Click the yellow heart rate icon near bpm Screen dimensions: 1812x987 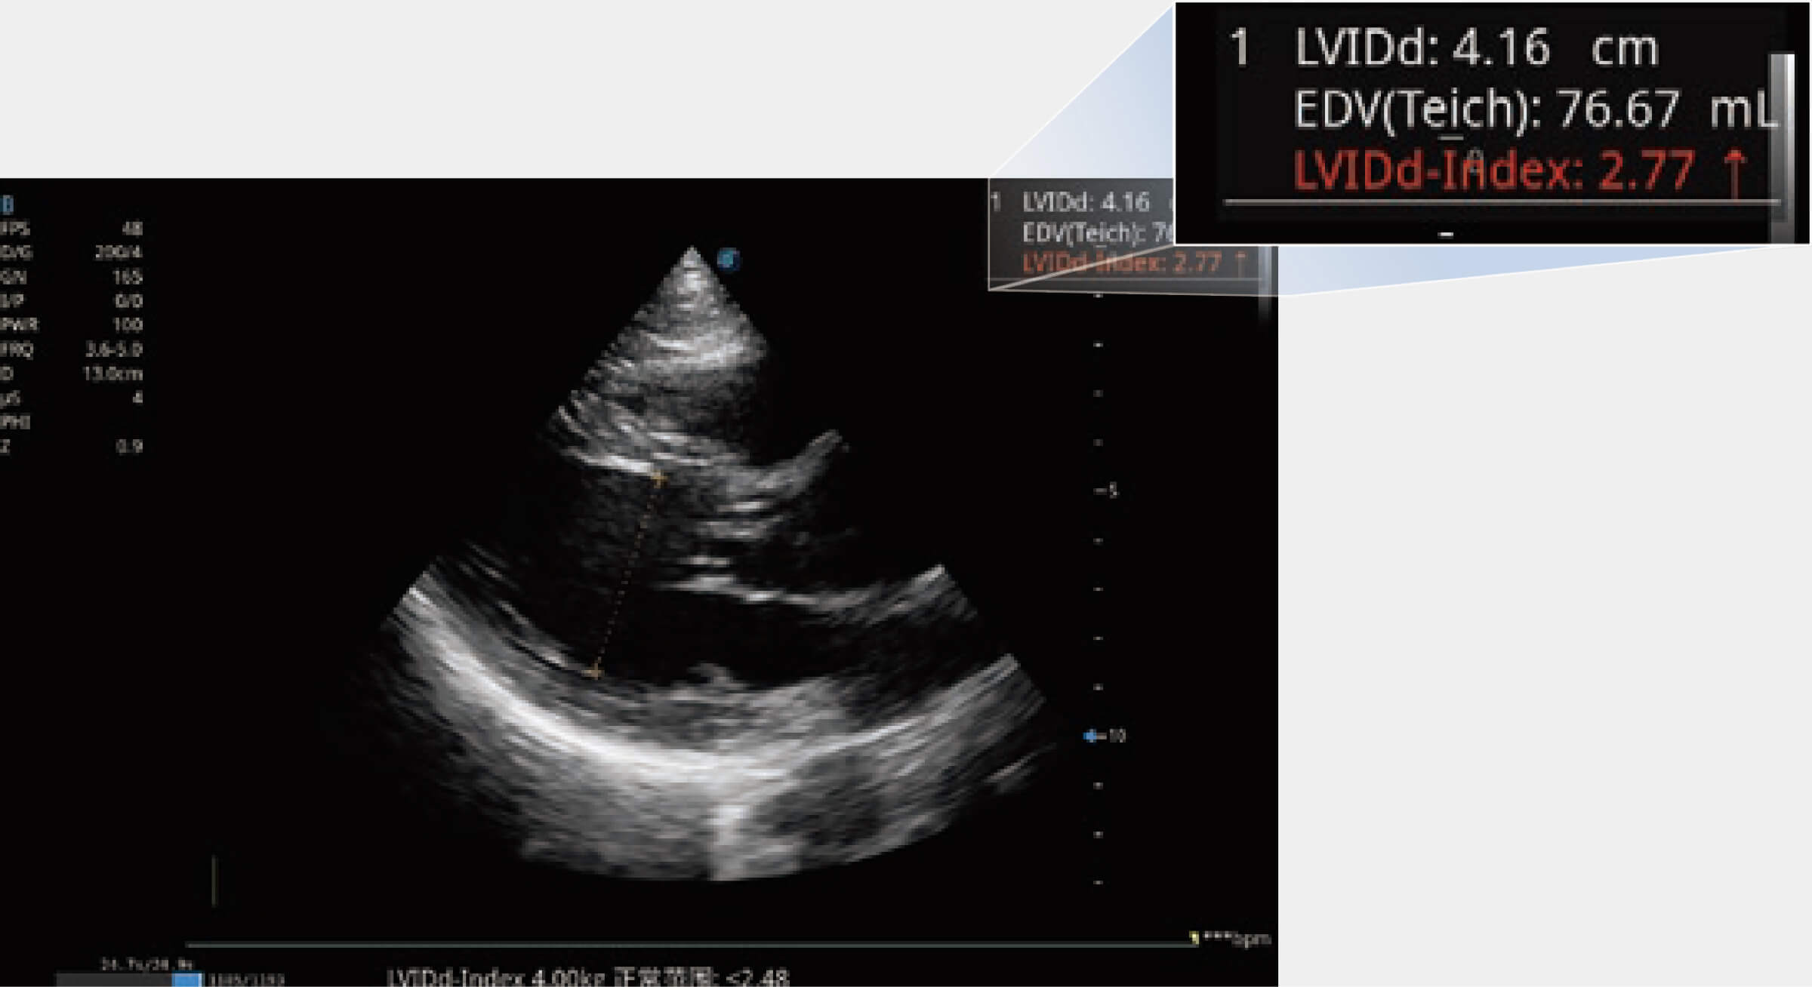tap(1194, 939)
